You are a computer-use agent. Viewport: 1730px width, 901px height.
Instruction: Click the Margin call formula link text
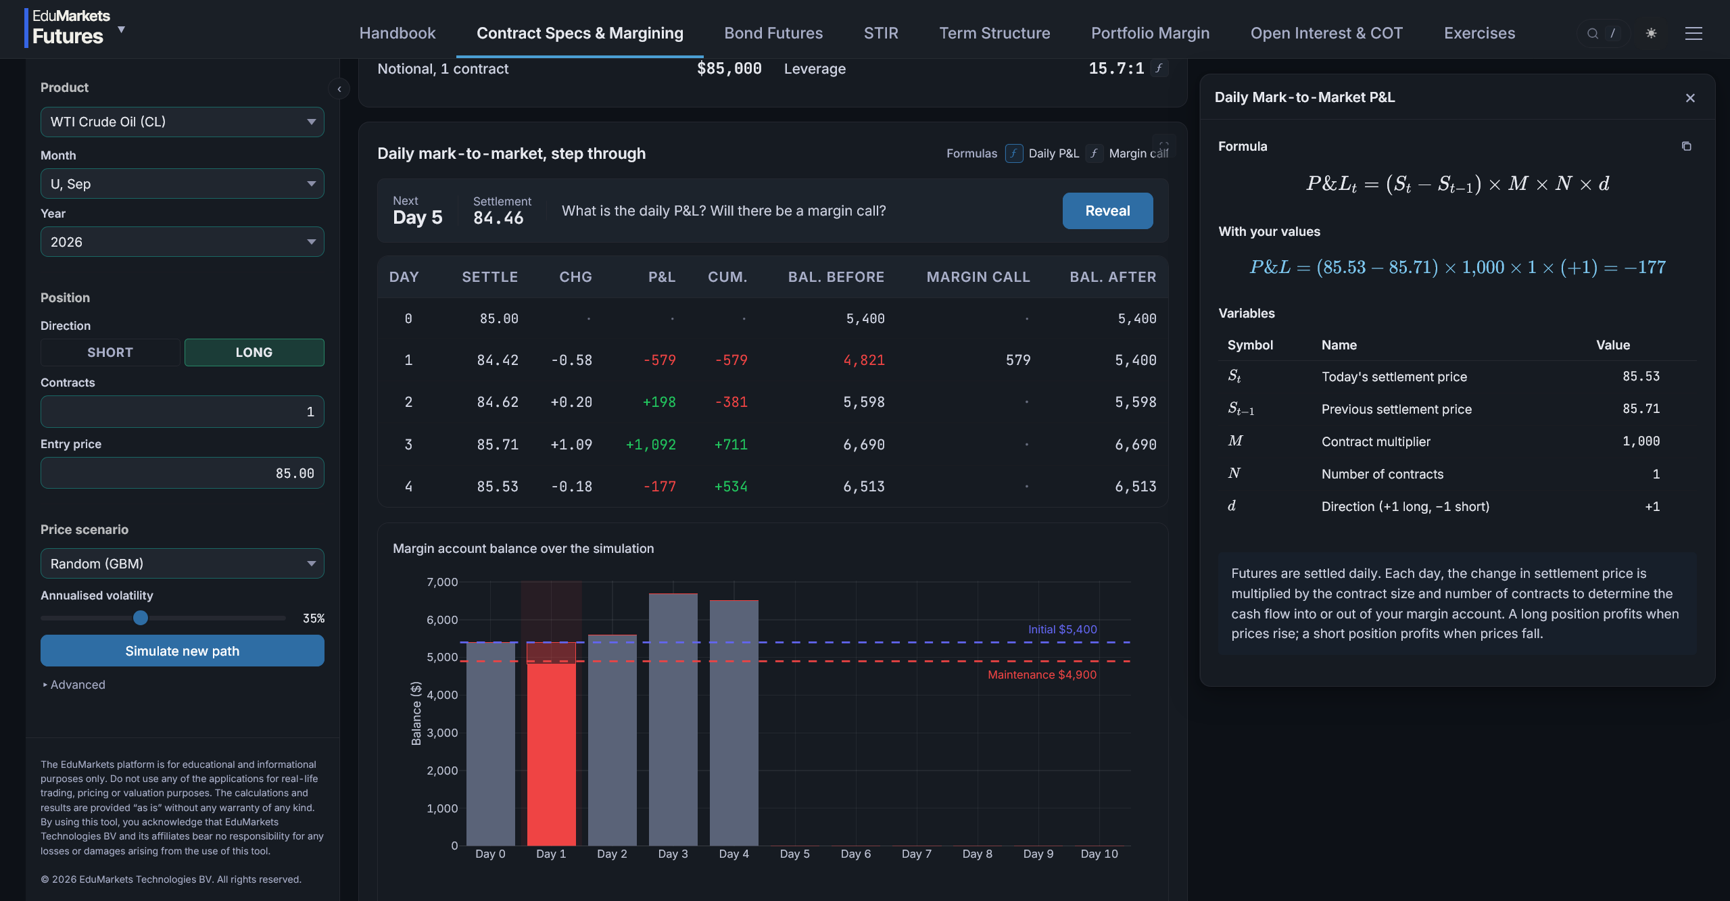(x=1138, y=153)
